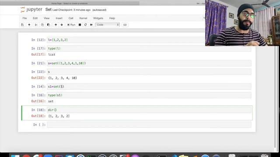Screen dimensions: 280x157
Task: Open the Kernel menu
Action: [83, 18]
